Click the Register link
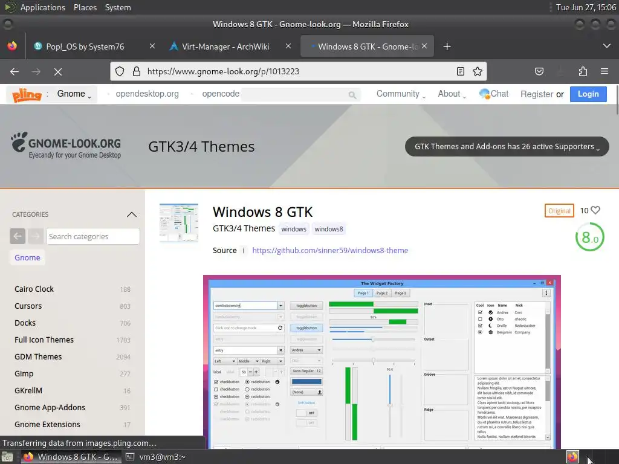The height and width of the screenshot is (464, 619). [x=537, y=94]
